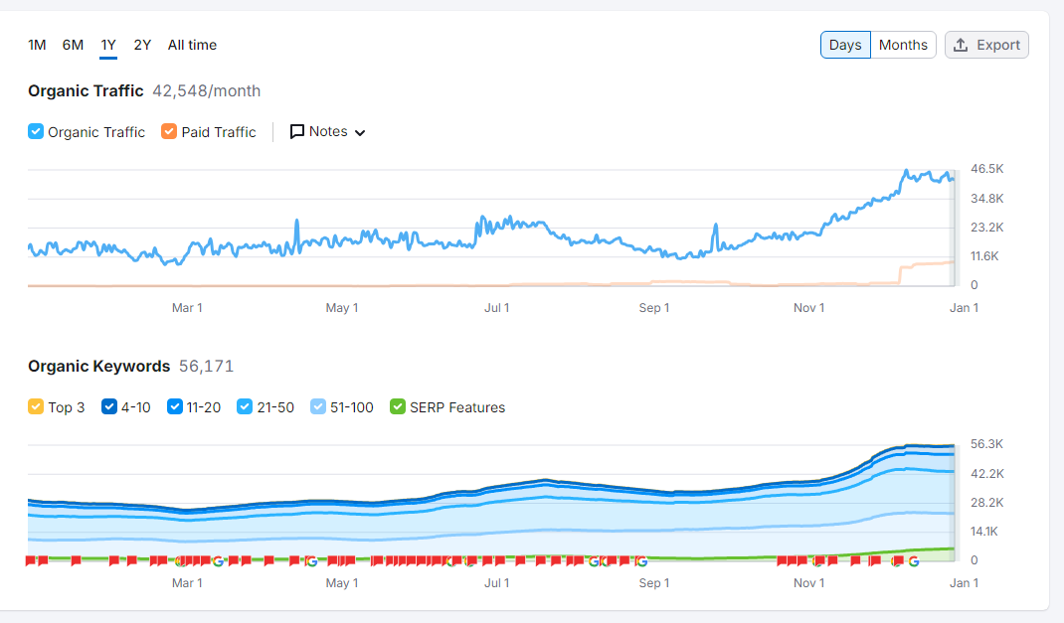The image size is (1064, 623).
Task: Click the 34.8K axis label
Action: pos(986,199)
